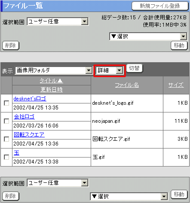
Task: Open the top 選択範囲 ユーザー任意 dropdown
Action: click(58, 21)
